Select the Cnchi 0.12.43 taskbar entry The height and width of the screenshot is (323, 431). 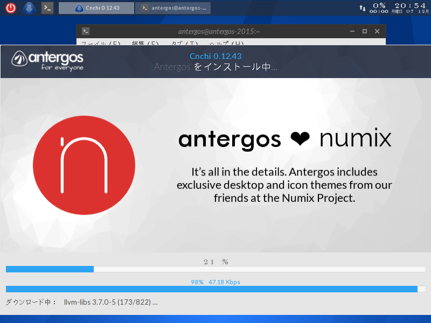pyautogui.click(x=96, y=8)
